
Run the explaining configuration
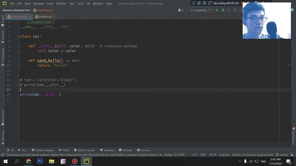point(217,10)
